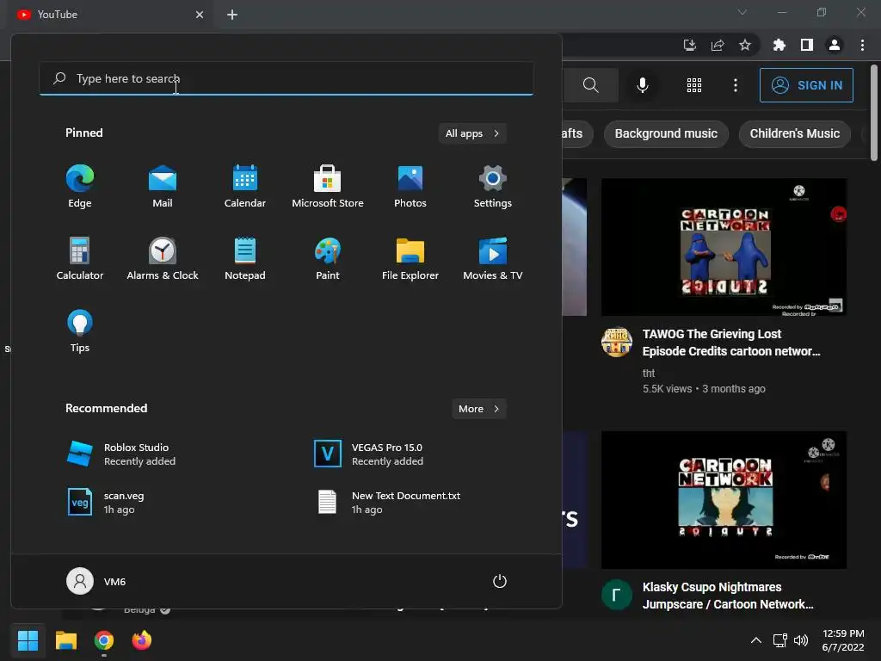Open the green Г channel avatar
Viewport: 881px width, 661px height.
pyautogui.click(x=616, y=595)
